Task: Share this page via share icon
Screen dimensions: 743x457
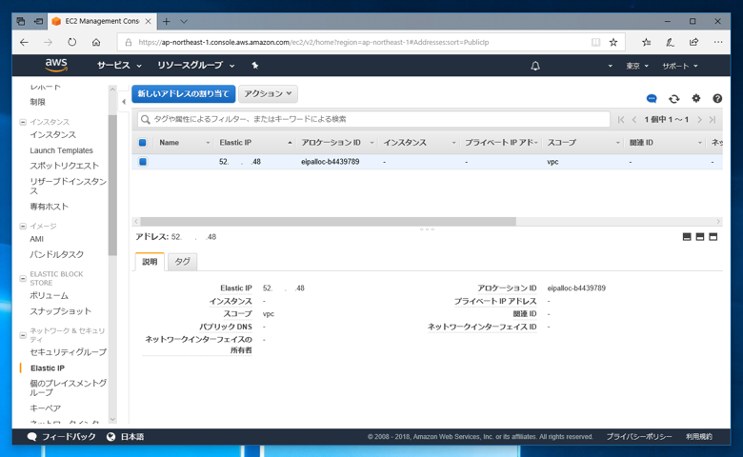Action: [x=694, y=42]
